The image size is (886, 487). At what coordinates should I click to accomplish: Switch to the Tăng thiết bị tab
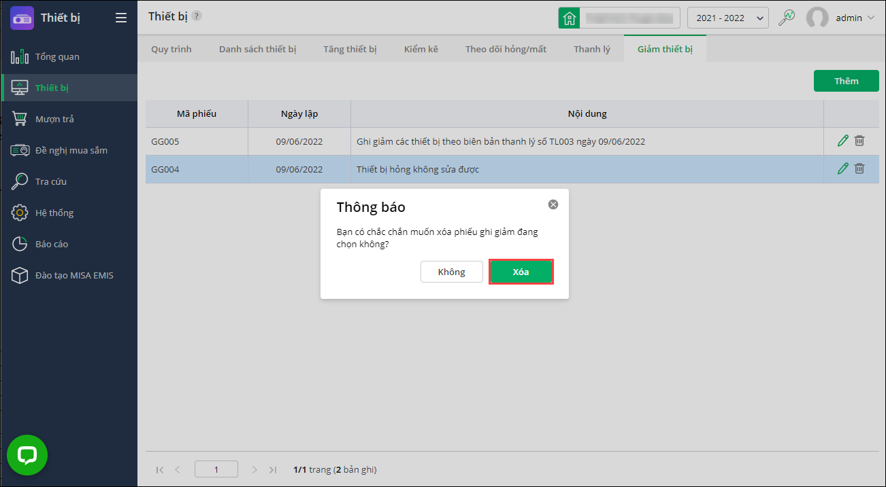[350, 49]
